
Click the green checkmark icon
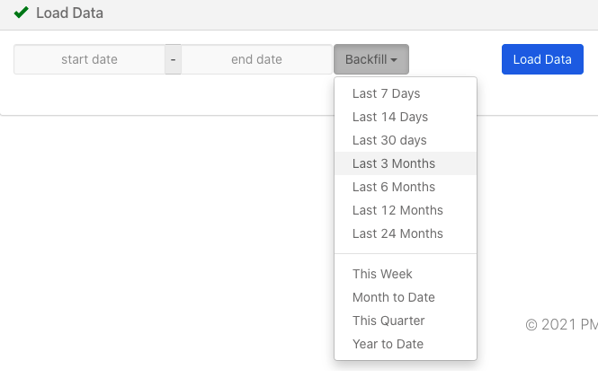click(x=21, y=13)
